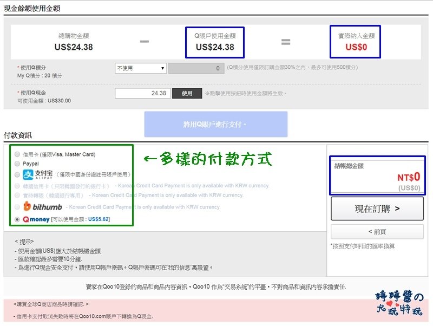Click the bithumb logo

[x=43, y=206]
